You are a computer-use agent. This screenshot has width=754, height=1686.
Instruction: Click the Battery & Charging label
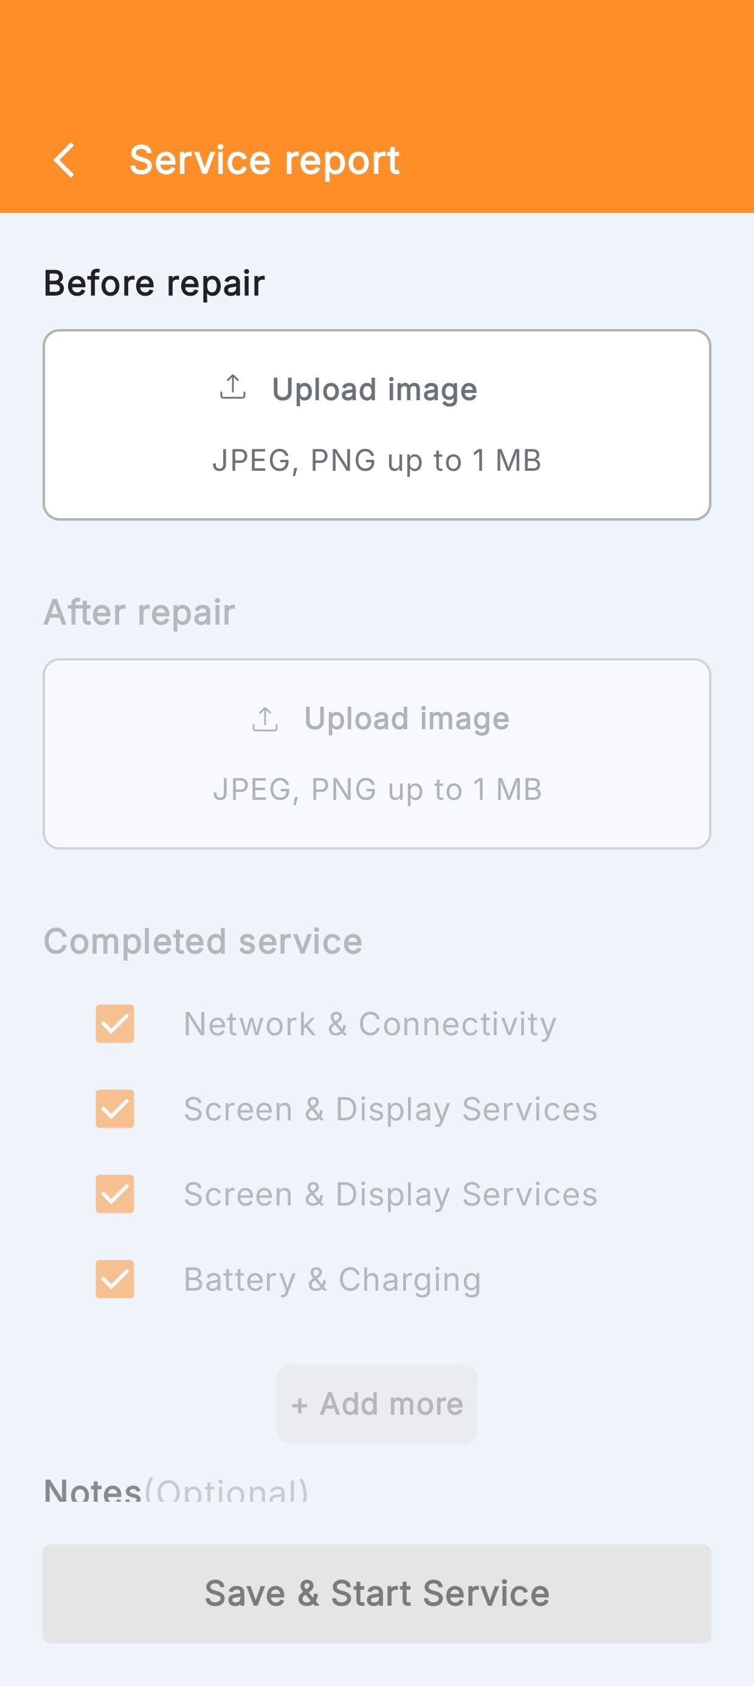click(x=333, y=1280)
